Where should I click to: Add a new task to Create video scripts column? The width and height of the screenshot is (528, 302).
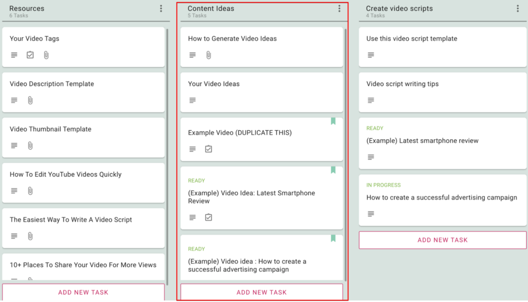coord(442,240)
